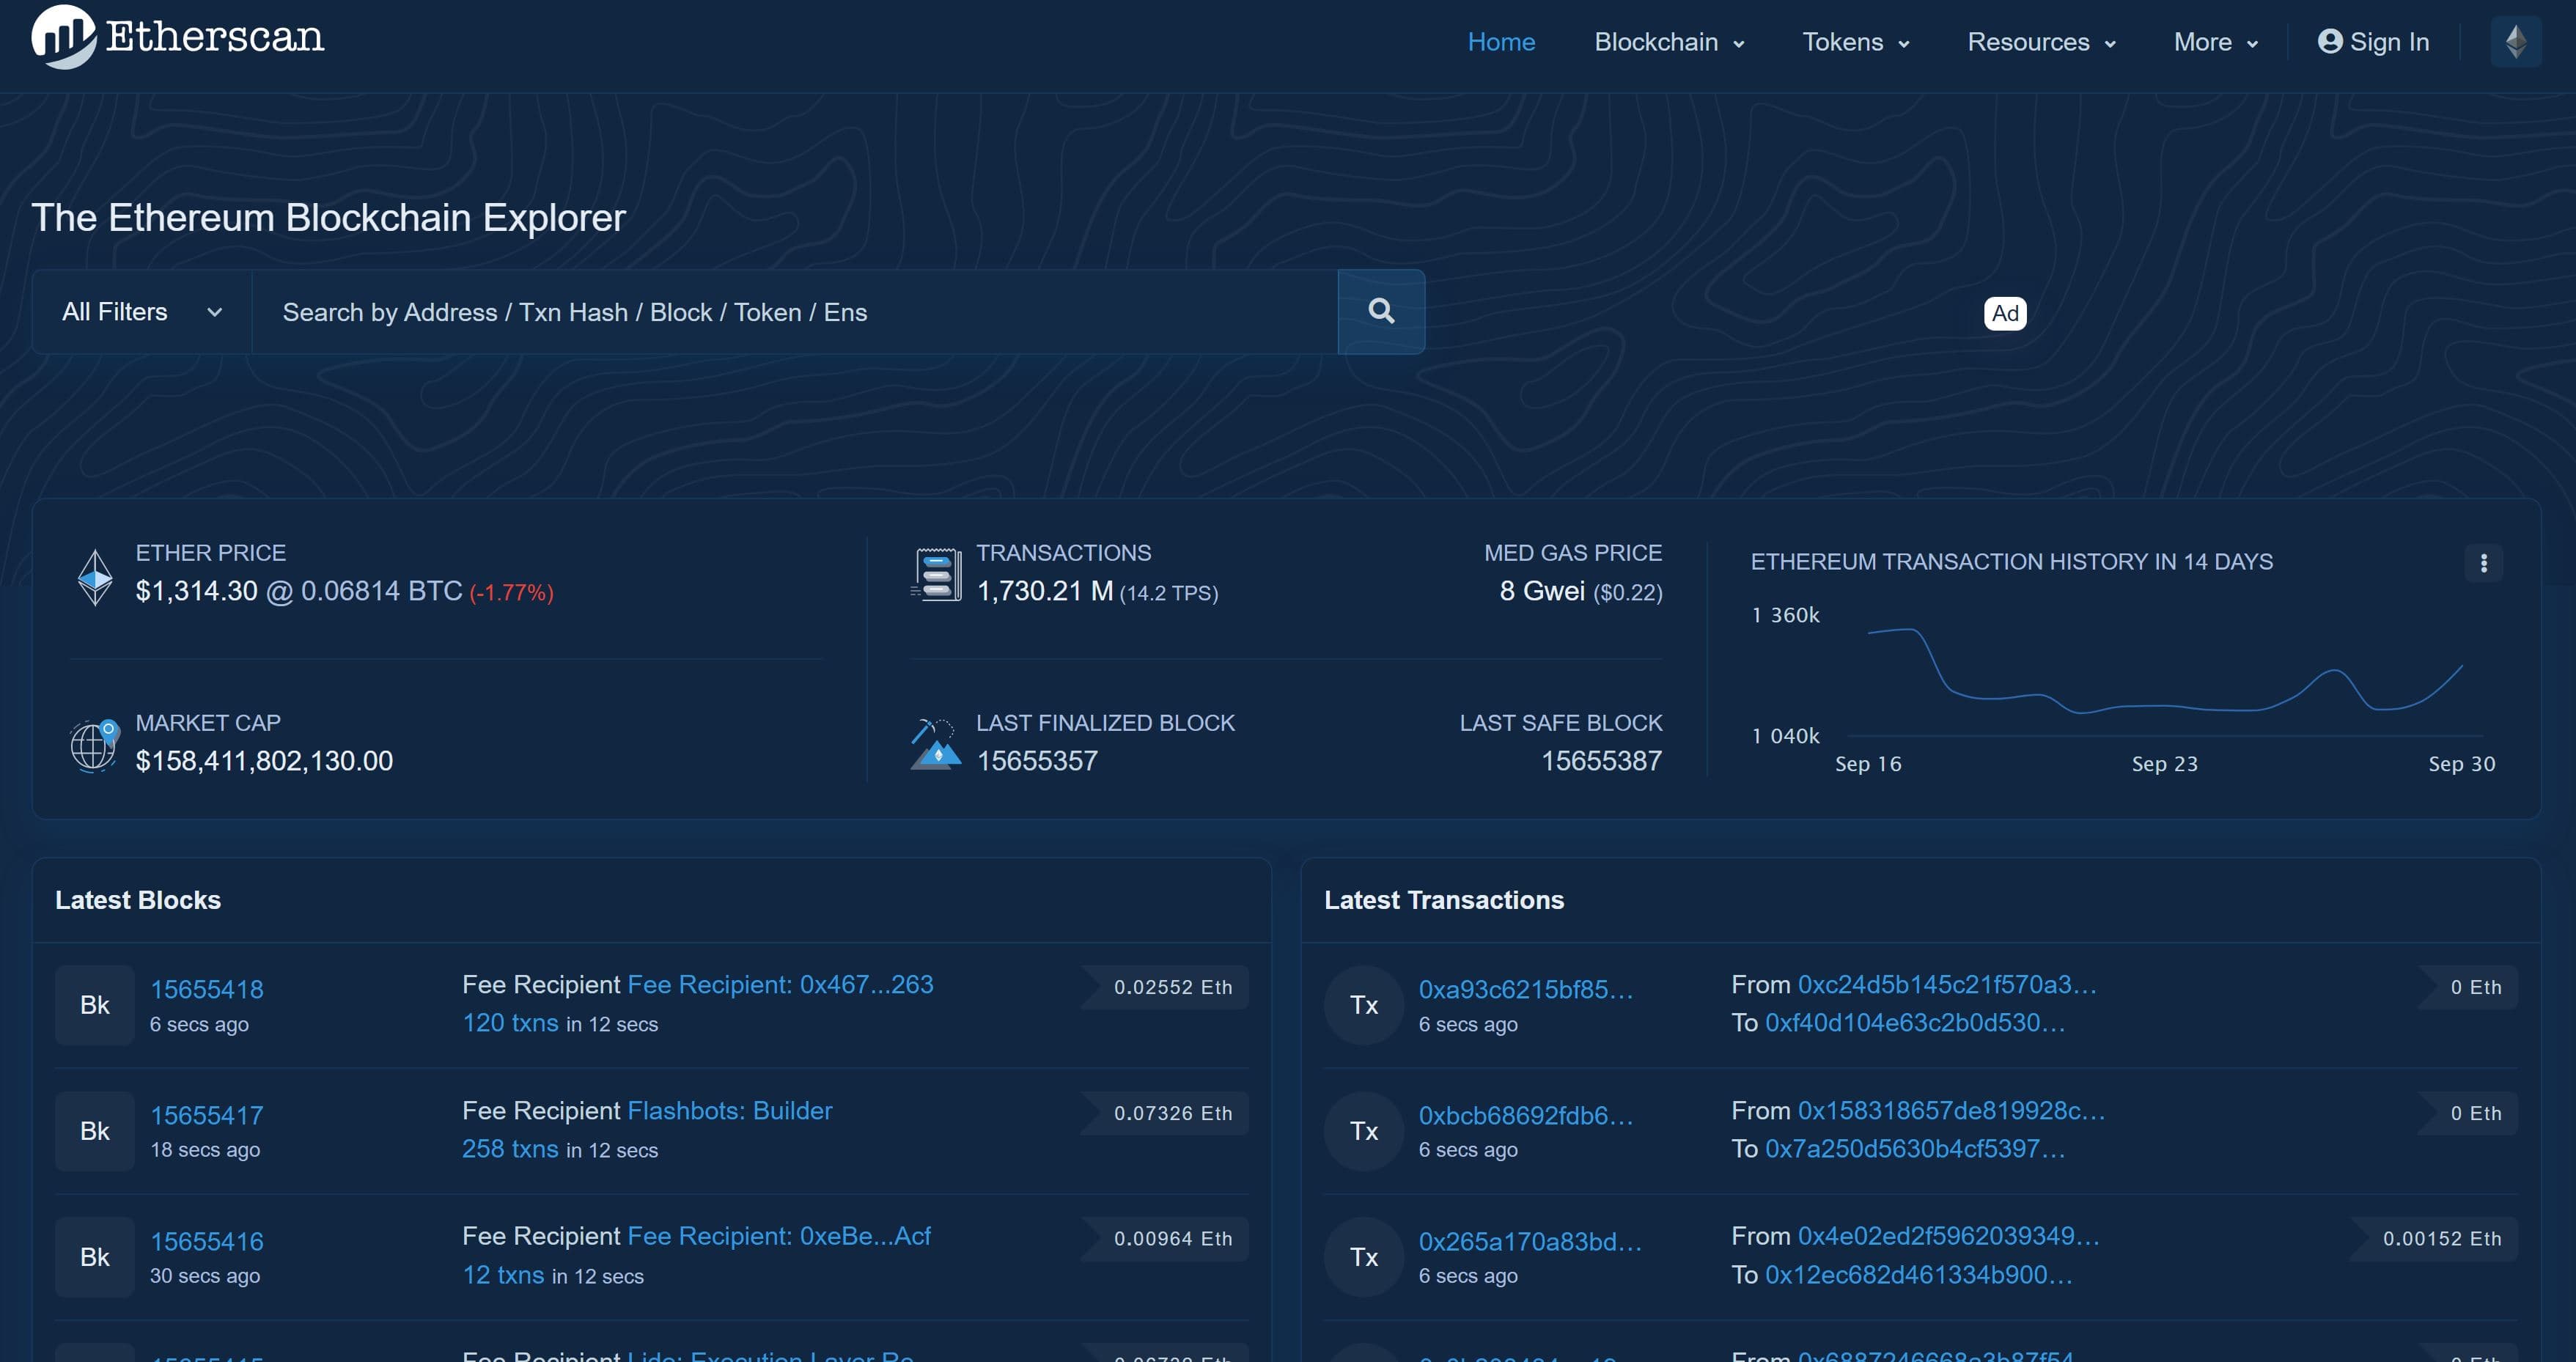
Task: Click the Etherscan logo icon
Action: coord(62,38)
